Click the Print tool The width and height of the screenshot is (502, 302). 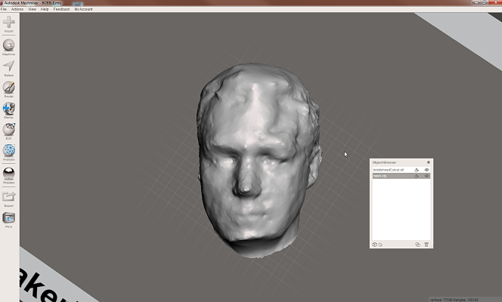click(8, 218)
